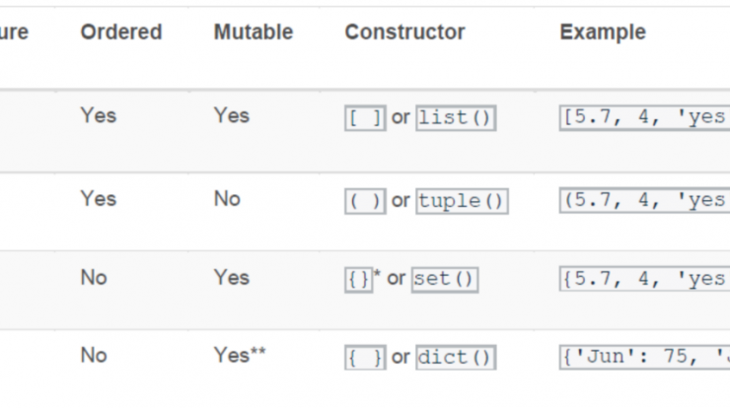Select the list() constructor code
730x408 pixels.
coord(456,118)
